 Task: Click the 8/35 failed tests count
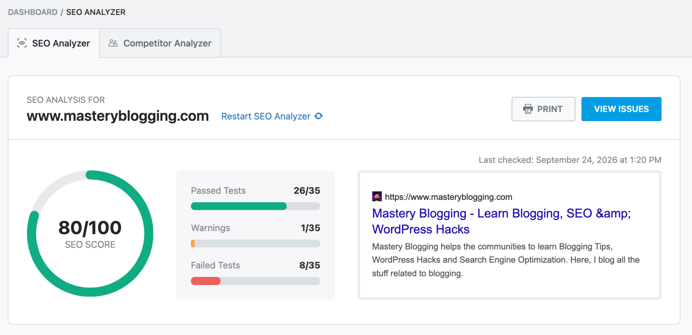[x=310, y=265]
